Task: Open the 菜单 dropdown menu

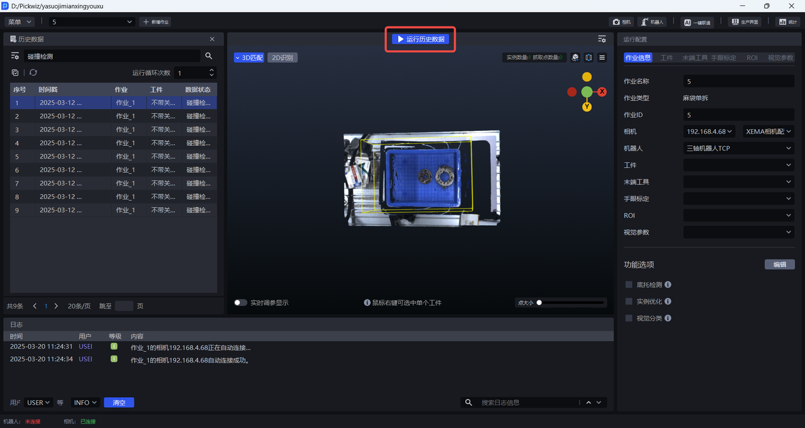Action: coord(19,22)
